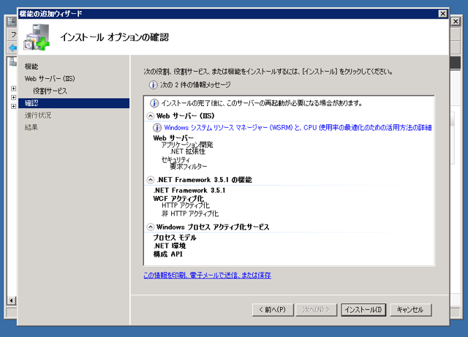Click the scroll left arrow in background window
Image resolution: width=468 pixels, height=337 pixels.
(12, 300)
